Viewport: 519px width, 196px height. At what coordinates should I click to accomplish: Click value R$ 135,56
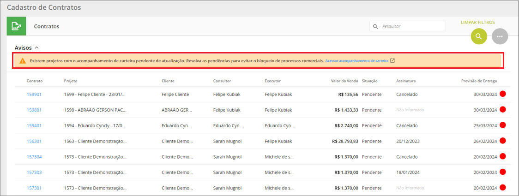point(348,94)
